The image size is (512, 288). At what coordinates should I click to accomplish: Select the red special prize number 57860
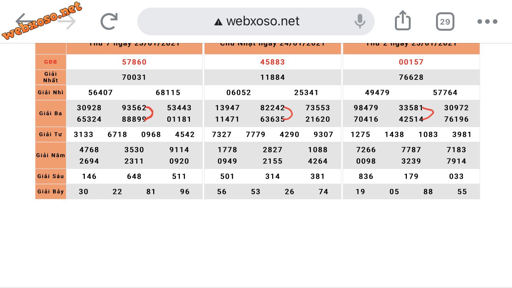(x=134, y=62)
